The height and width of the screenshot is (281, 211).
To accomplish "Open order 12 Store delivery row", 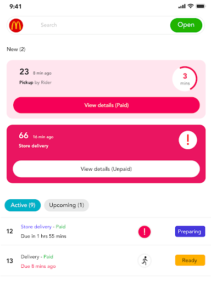I will click(106, 232).
